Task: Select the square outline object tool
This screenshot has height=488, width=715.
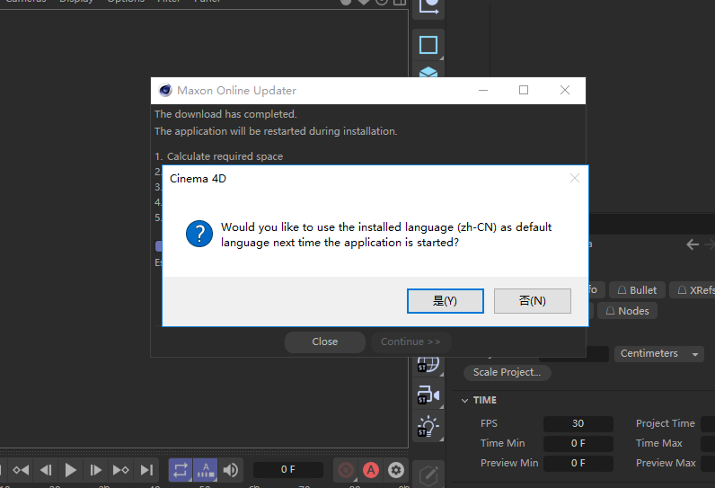Action: [x=428, y=45]
